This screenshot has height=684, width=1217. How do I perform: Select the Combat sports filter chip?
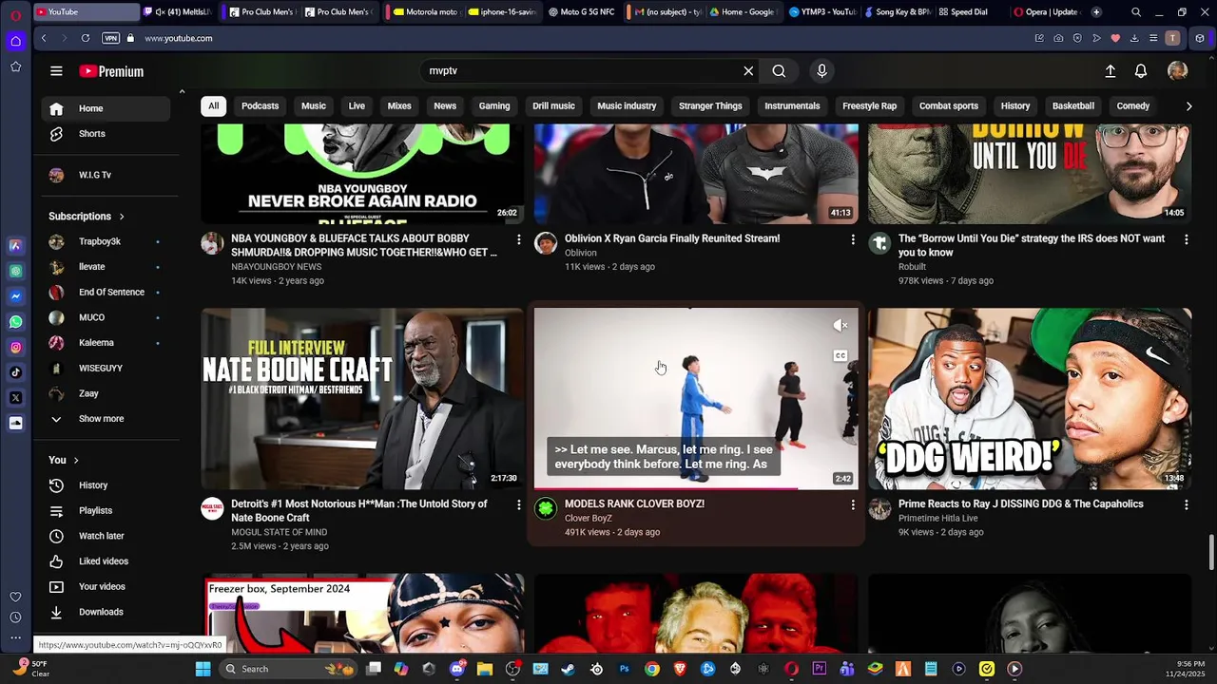coord(948,106)
